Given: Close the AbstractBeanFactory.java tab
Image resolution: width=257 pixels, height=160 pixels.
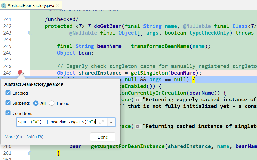Looking at the screenshot, I should pos(58,6).
